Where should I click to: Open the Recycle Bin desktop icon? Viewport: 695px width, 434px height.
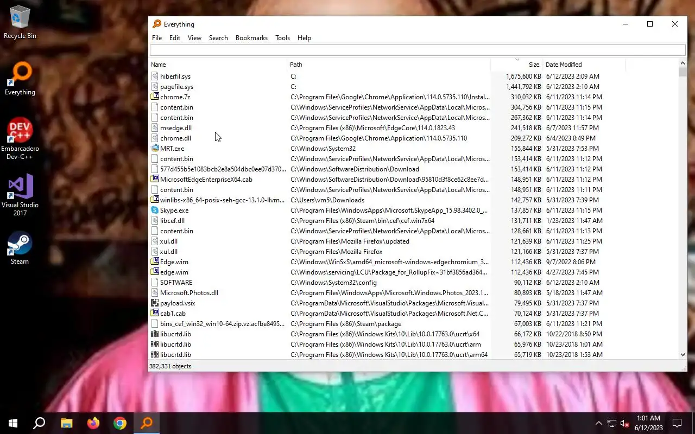click(20, 23)
